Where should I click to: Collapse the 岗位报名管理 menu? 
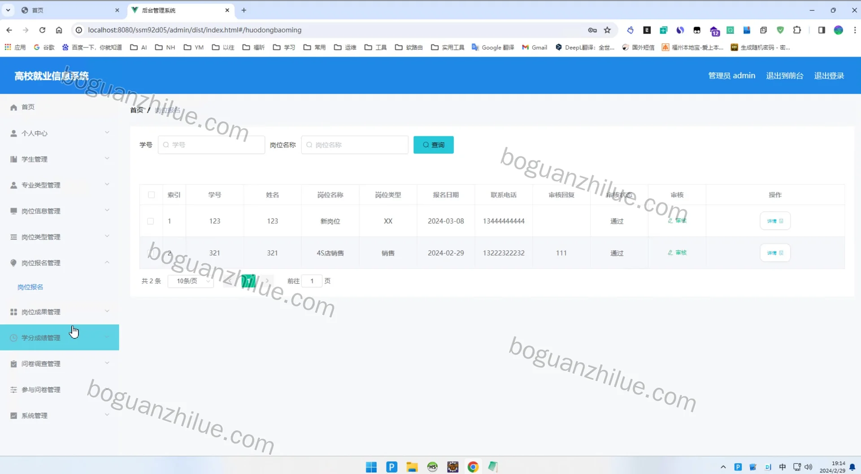click(x=60, y=263)
